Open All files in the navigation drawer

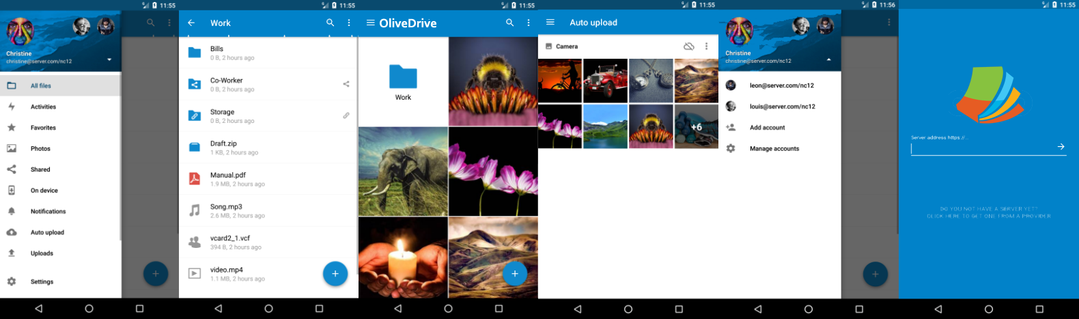pos(60,86)
